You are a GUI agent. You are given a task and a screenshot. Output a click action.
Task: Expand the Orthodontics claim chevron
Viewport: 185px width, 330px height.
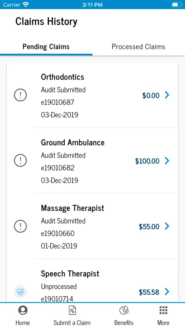click(x=167, y=95)
